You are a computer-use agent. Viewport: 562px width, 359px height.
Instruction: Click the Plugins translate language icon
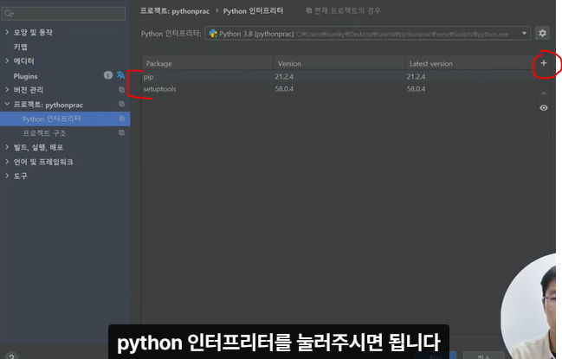tap(120, 75)
